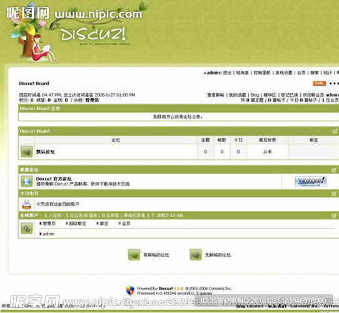The image size is (339, 313).
Task: Open the 默认论坛 forum link
Action: pos(46,152)
